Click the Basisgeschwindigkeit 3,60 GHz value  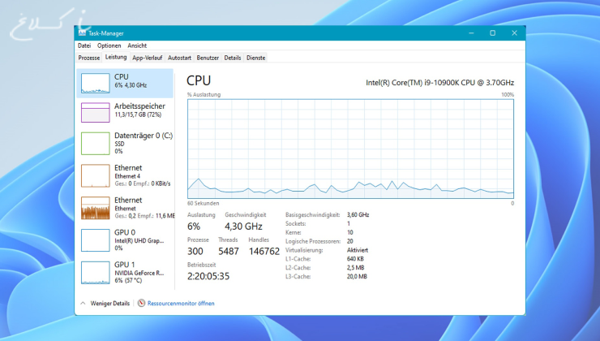[358, 215]
